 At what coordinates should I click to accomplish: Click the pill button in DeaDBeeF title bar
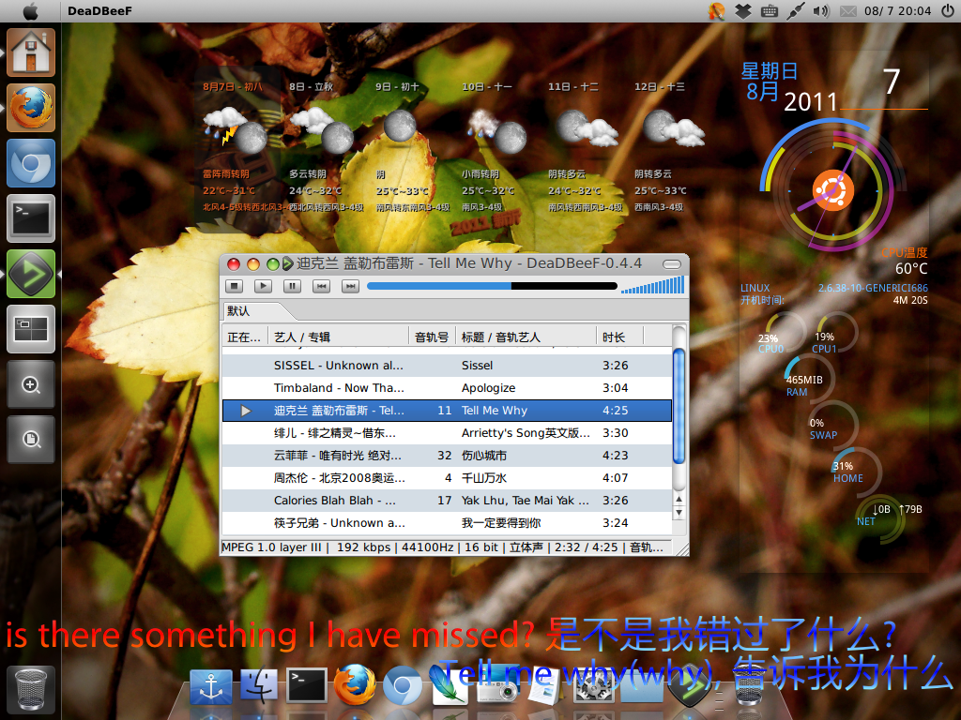pyautogui.click(x=672, y=264)
